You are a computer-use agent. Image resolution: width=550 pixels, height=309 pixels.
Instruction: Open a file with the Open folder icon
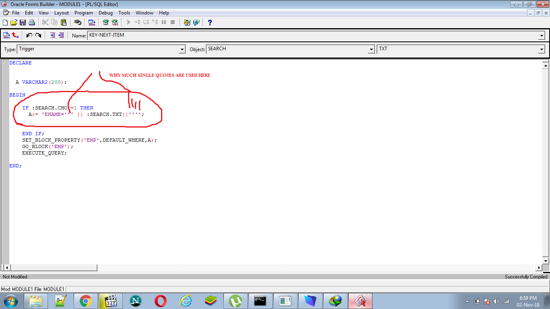14,23
